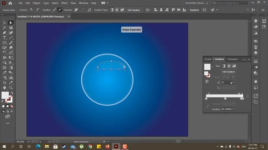Open the Gradient panel options menu

(249, 59)
